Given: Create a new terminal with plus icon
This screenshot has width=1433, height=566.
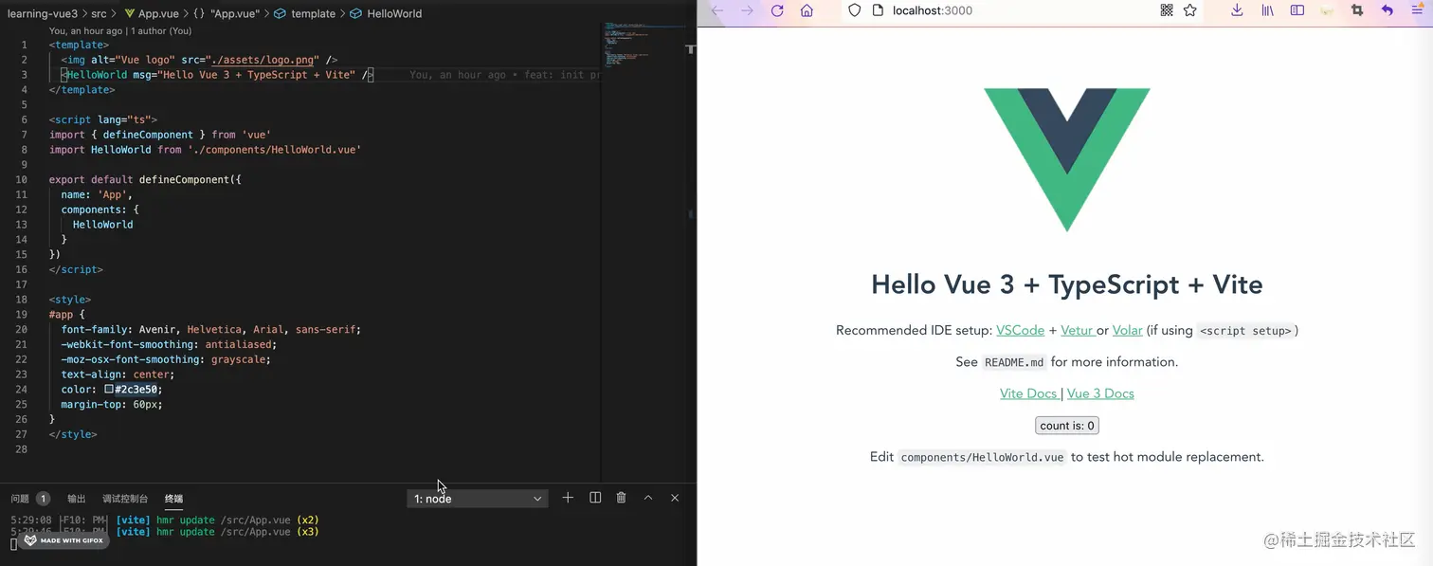Looking at the screenshot, I should [568, 498].
